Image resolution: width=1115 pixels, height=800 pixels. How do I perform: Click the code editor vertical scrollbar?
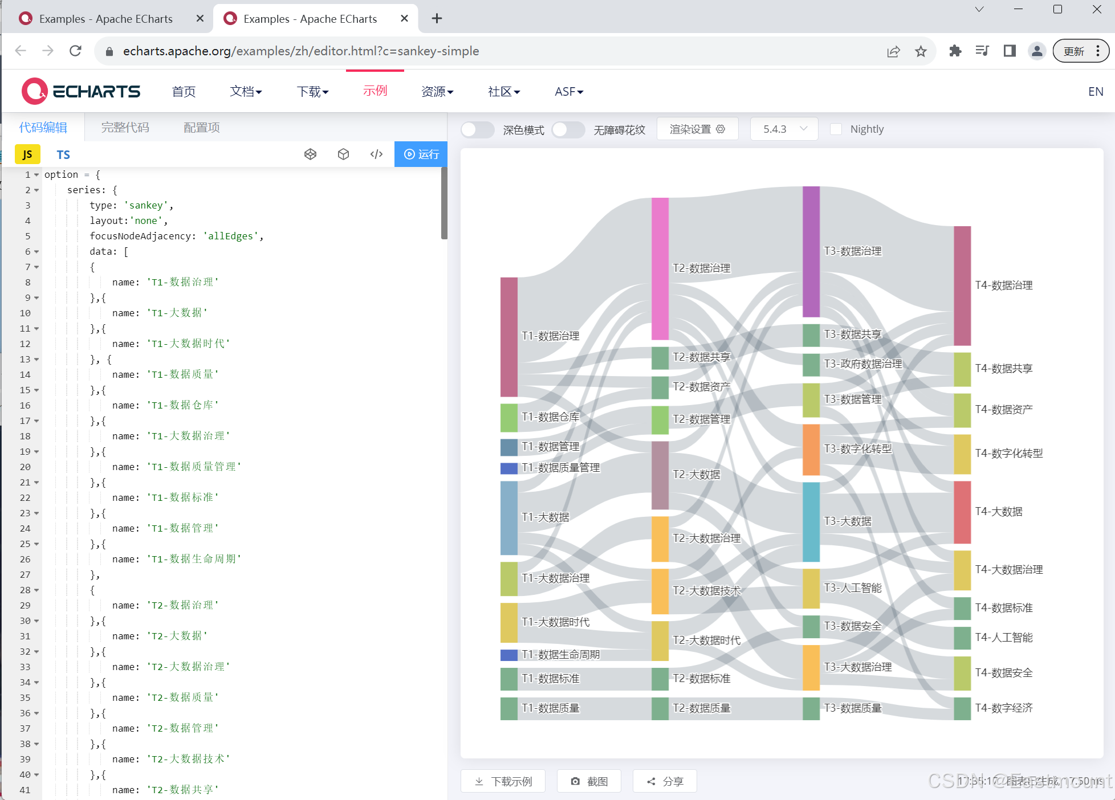point(444,203)
